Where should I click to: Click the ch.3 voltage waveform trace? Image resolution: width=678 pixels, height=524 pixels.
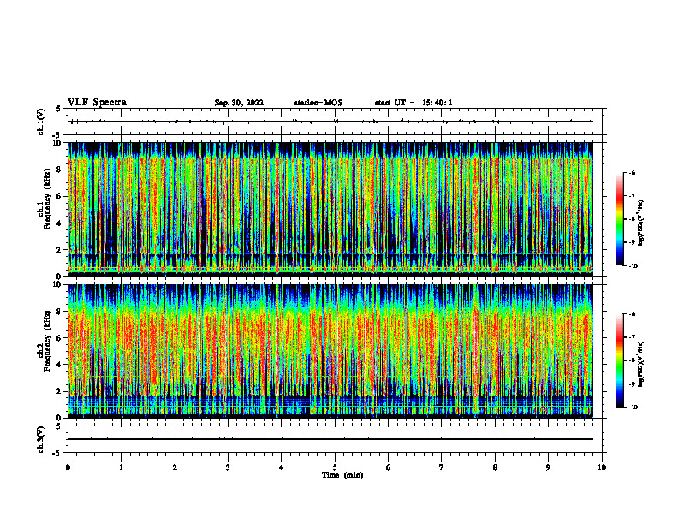[x=330, y=439]
